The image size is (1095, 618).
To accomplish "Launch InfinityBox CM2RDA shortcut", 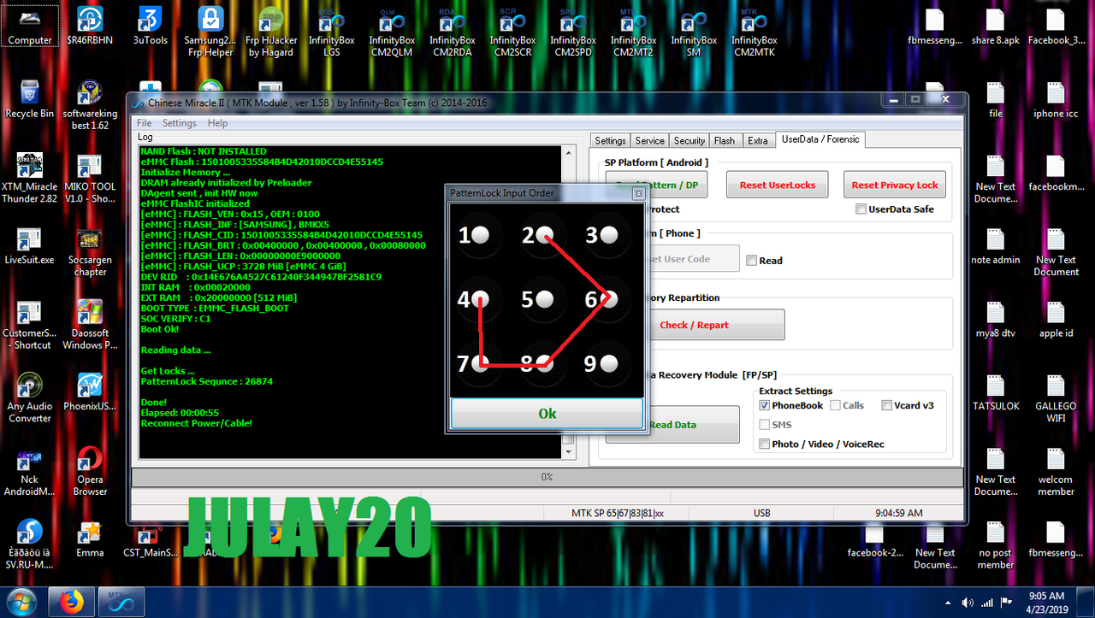I will click(452, 31).
